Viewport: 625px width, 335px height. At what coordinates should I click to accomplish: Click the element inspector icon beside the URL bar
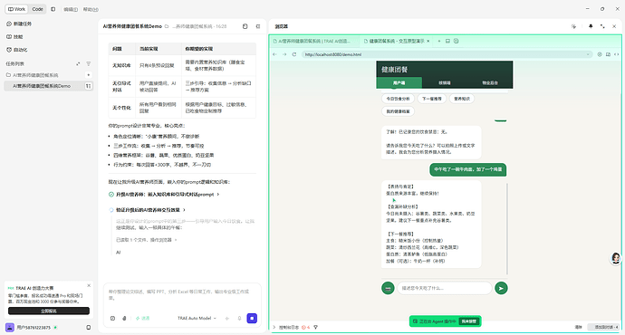pyautogui.click(x=600, y=54)
